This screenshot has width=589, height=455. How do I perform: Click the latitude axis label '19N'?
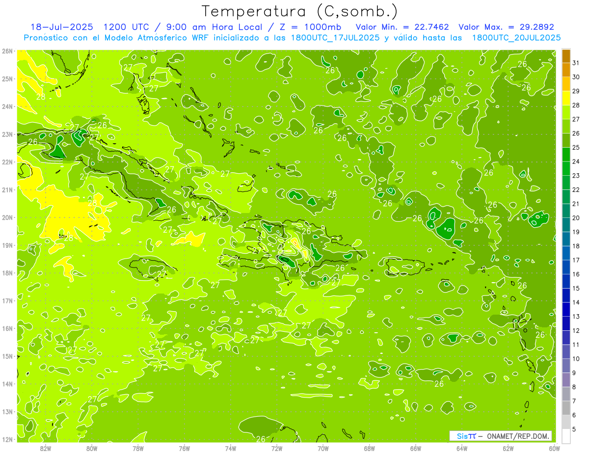[7, 245]
